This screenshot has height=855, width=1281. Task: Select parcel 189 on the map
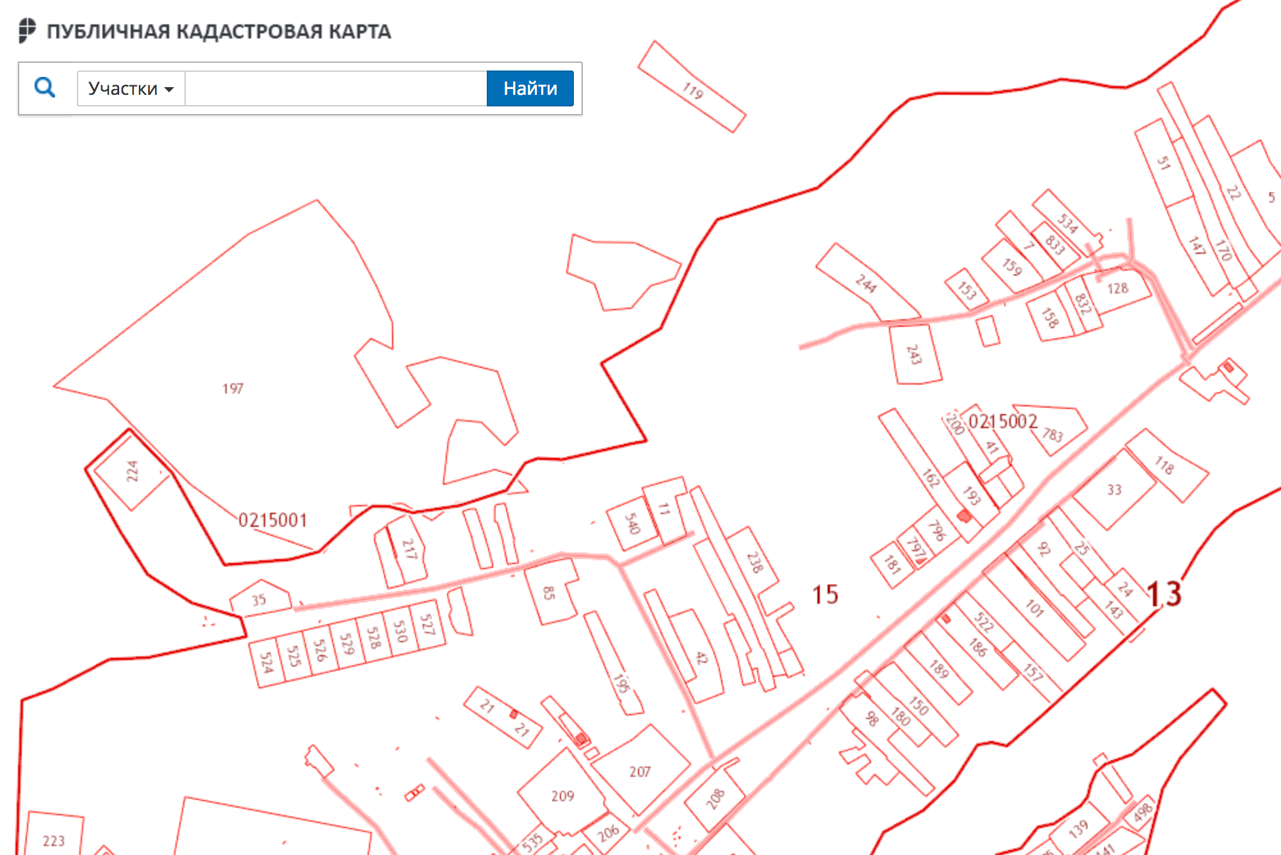click(x=939, y=669)
